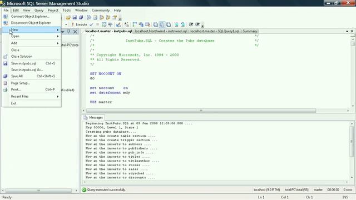Click the Design Query in Editor icon
The height and width of the screenshot is (200, 356).
(x=118, y=24)
